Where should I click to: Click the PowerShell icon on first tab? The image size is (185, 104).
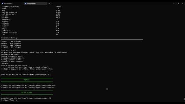click(x=2, y=3)
